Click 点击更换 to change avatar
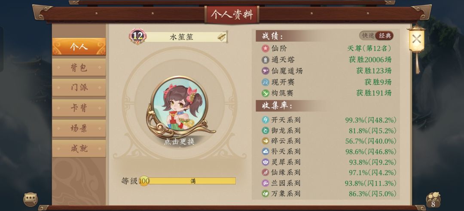The width and height of the screenshot is (464, 211). tap(179, 142)
